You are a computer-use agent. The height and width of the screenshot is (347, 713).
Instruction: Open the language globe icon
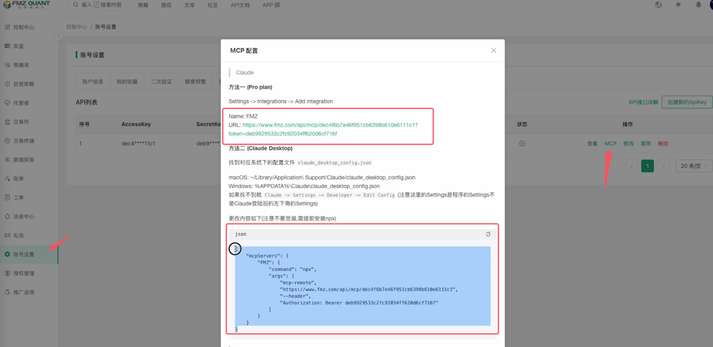pyautogui.click(x=659, y=5)
